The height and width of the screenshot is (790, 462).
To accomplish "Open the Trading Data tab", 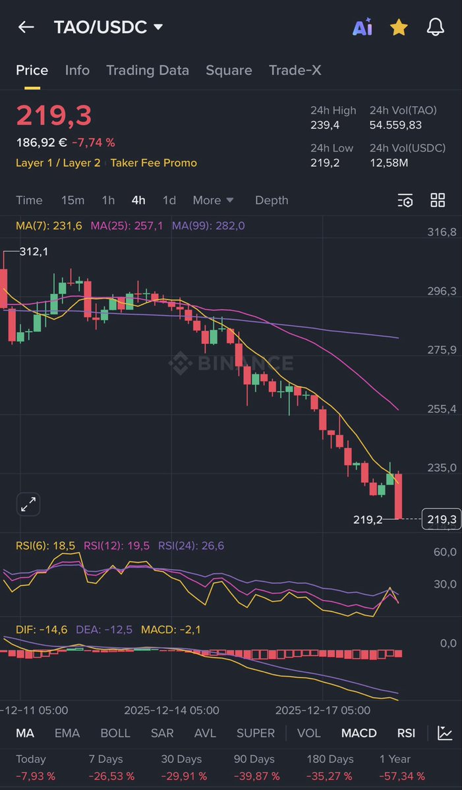I will tap(148, 71).
